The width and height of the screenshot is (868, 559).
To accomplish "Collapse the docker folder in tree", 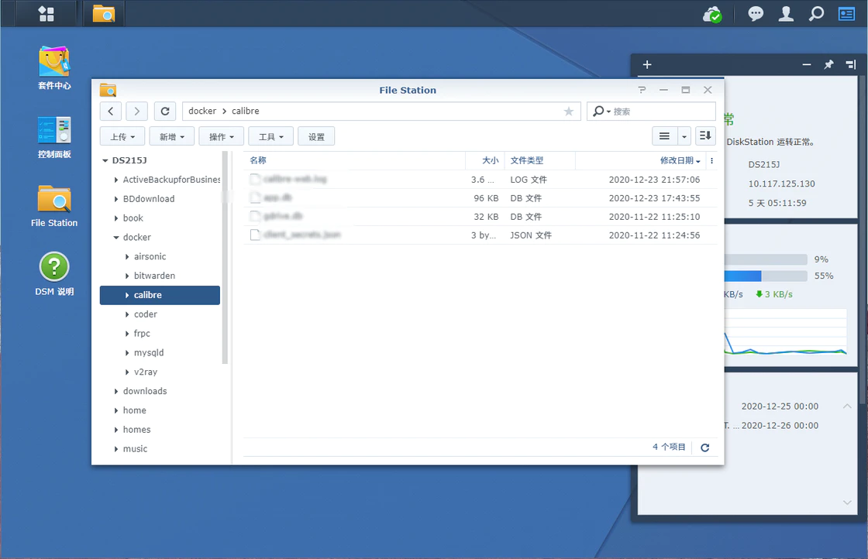I will coord(116,238).
